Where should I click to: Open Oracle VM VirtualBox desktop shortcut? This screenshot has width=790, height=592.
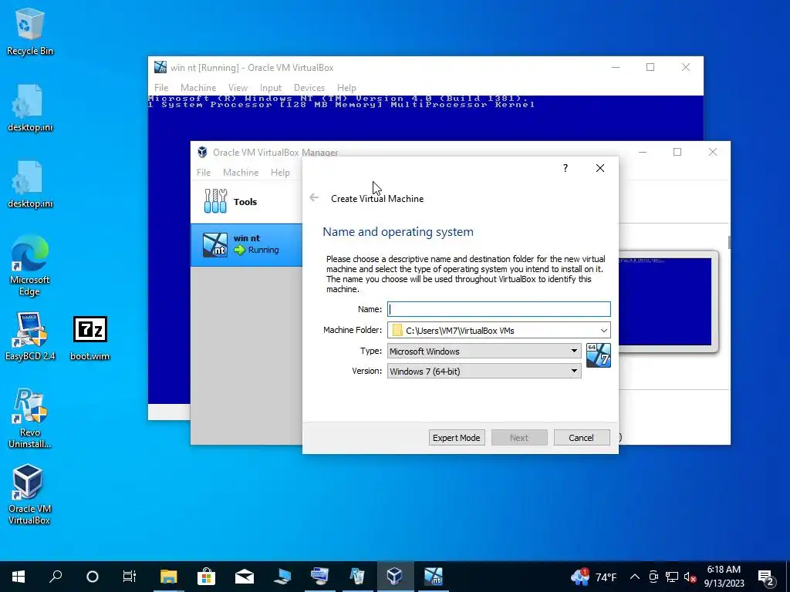(x=30, y=494)
